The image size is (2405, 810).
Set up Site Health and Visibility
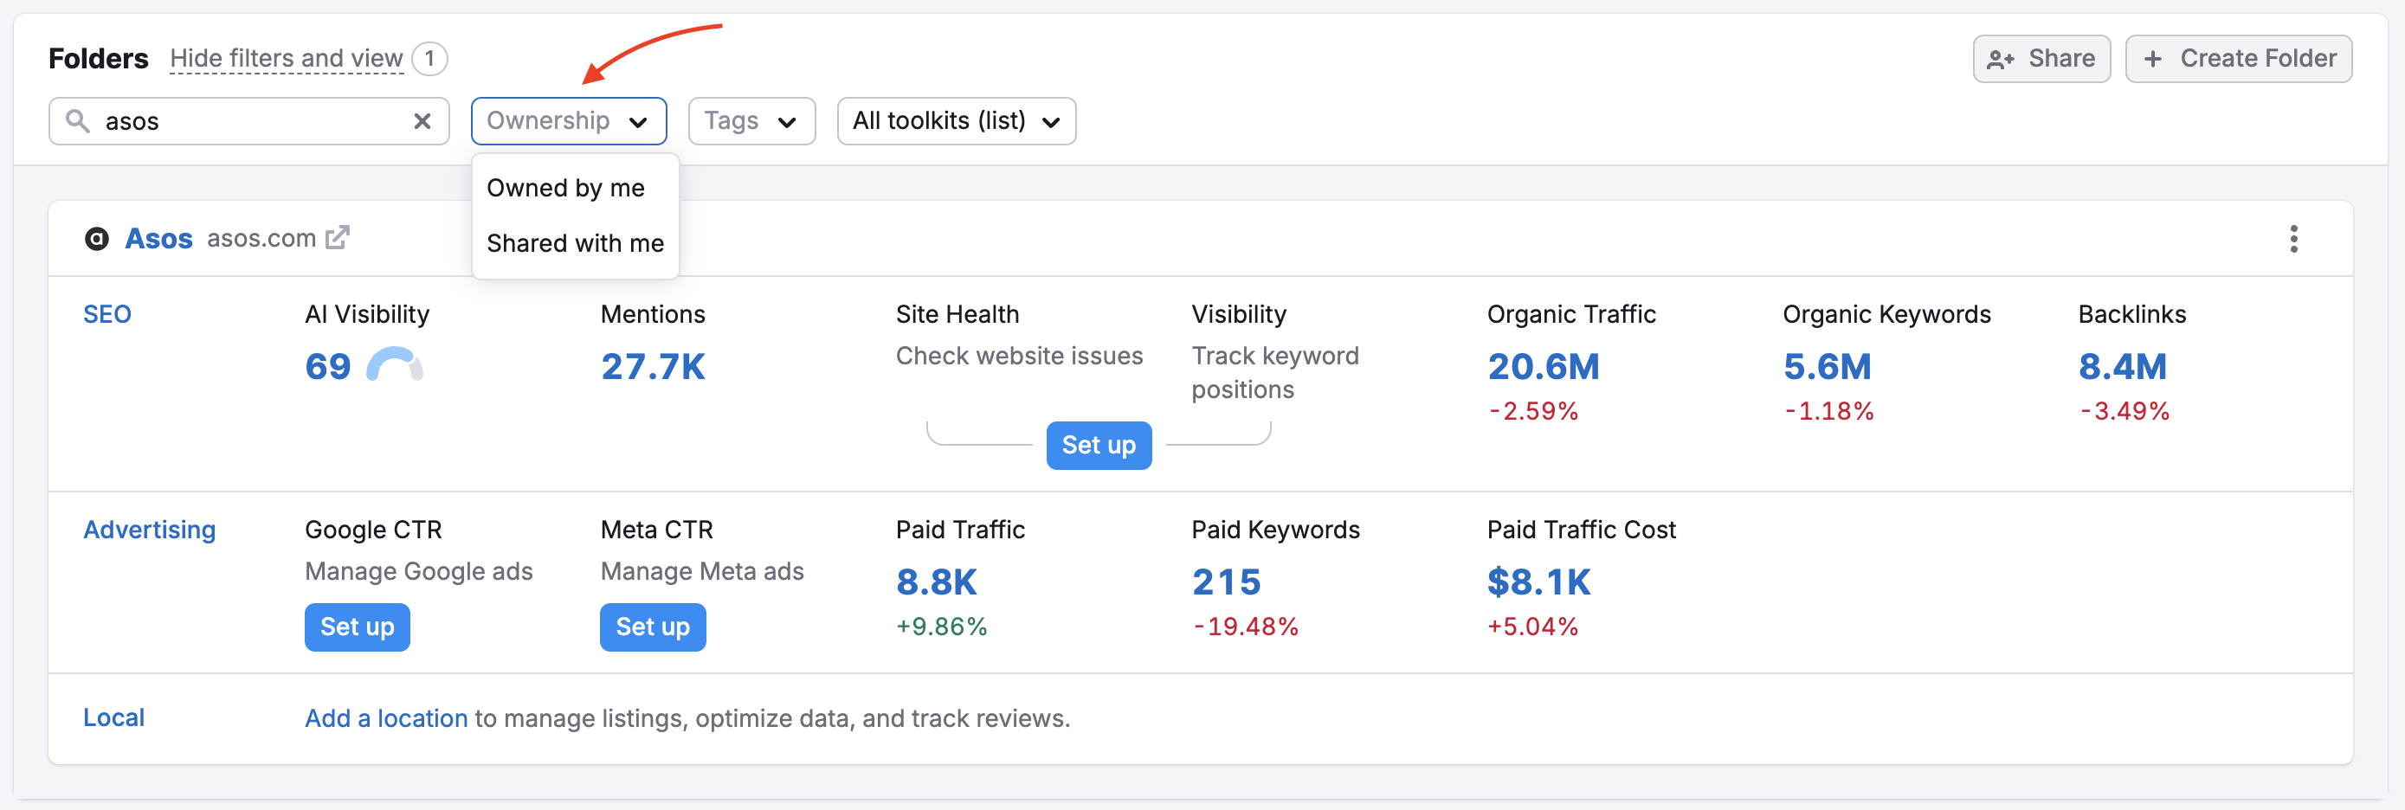click(x=1098, y=445)
